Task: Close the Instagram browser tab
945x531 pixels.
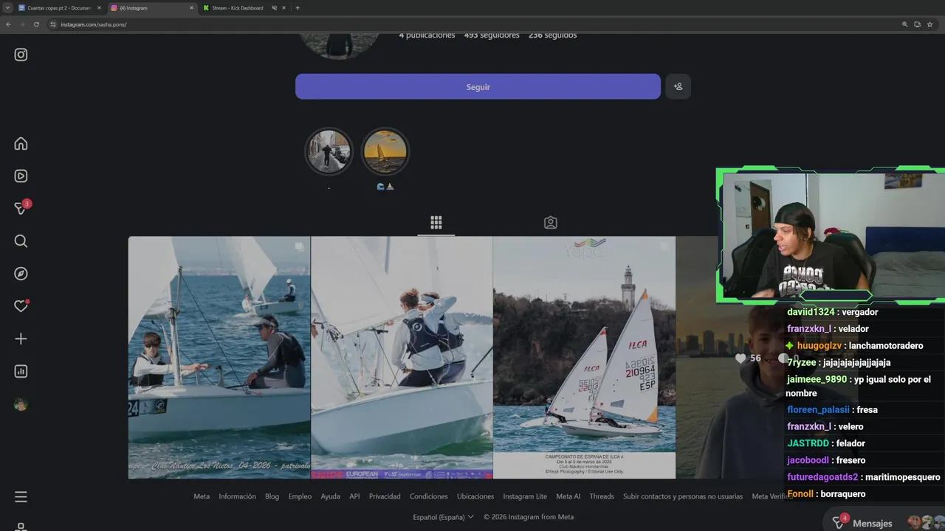Action: click(191, 8)
